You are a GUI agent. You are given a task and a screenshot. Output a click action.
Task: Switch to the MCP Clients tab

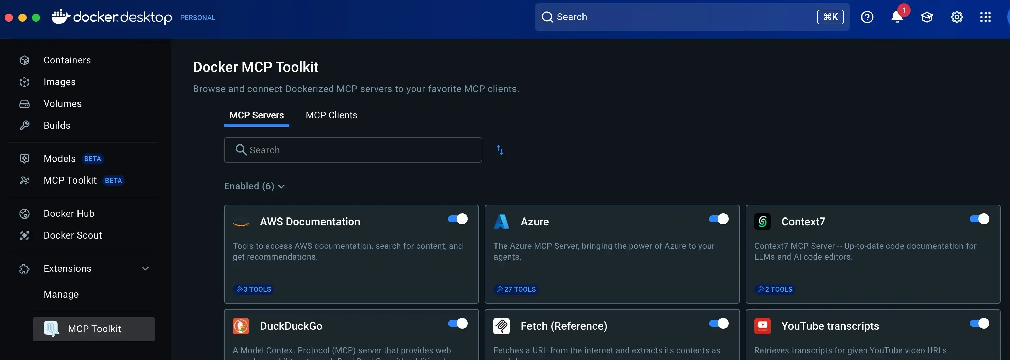pyautogui.click(x=331, y=115)
